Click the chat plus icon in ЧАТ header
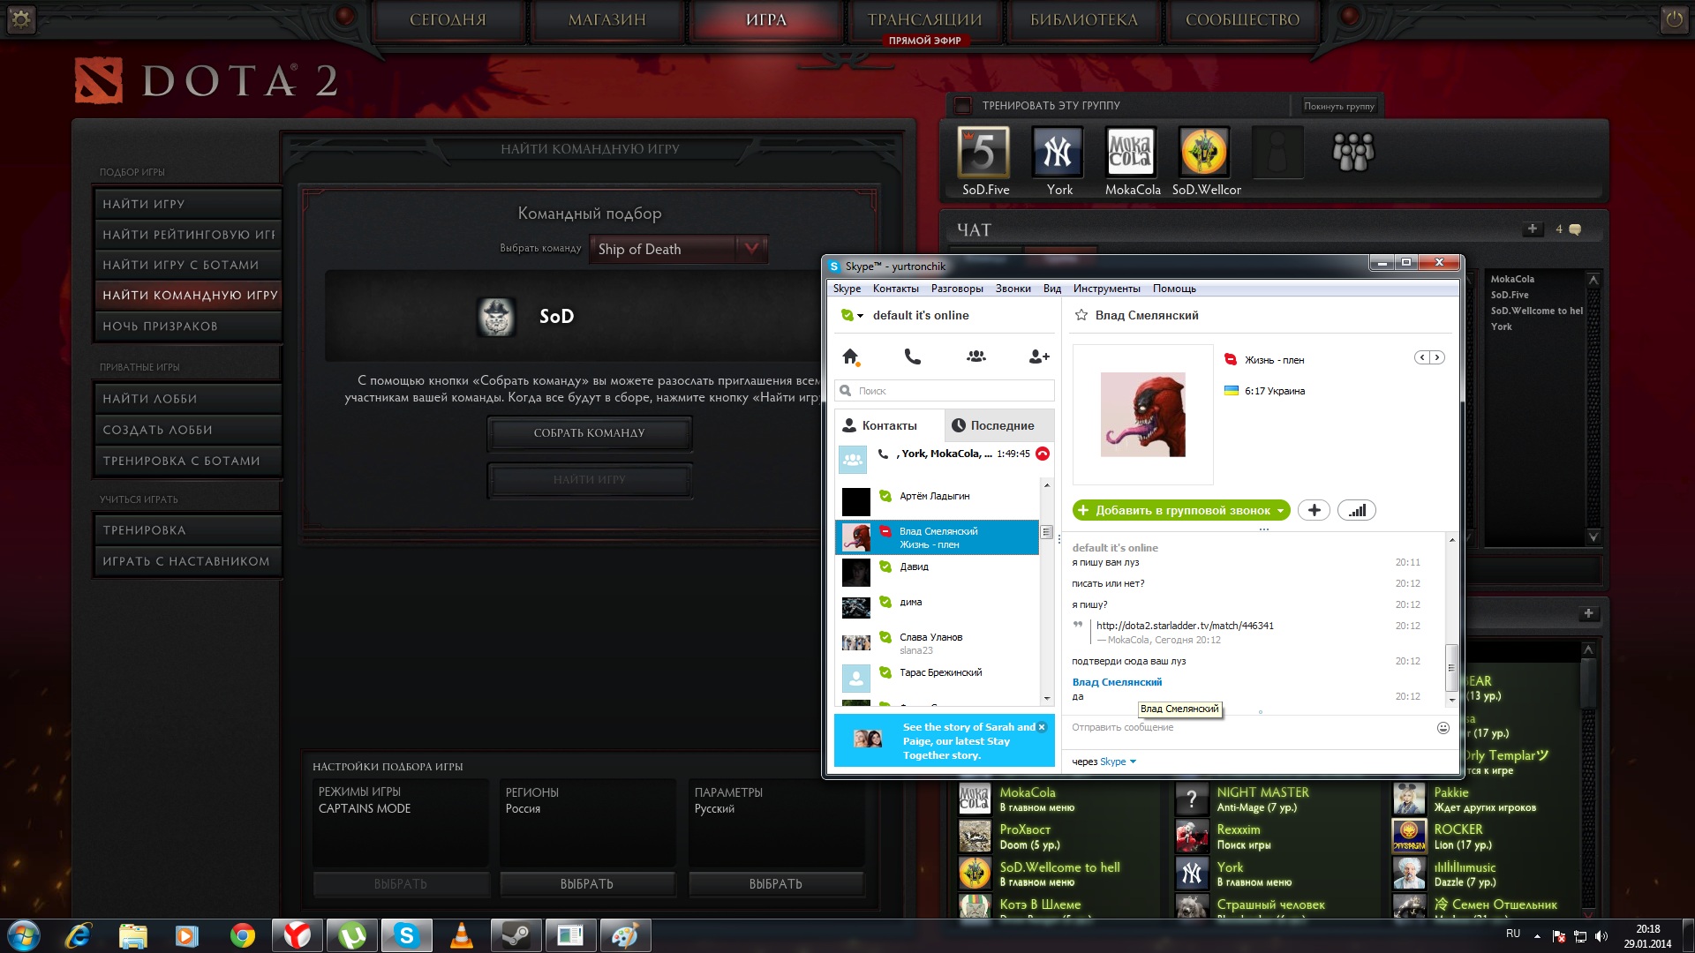Image resolution: width=1695 pixels, height=953 pixels. (1533, 229)
